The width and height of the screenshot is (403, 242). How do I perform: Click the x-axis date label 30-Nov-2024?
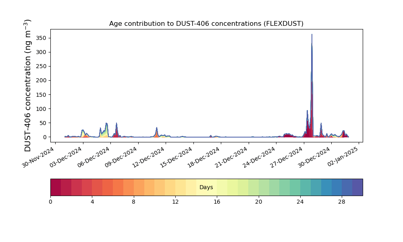click(38, 157)
